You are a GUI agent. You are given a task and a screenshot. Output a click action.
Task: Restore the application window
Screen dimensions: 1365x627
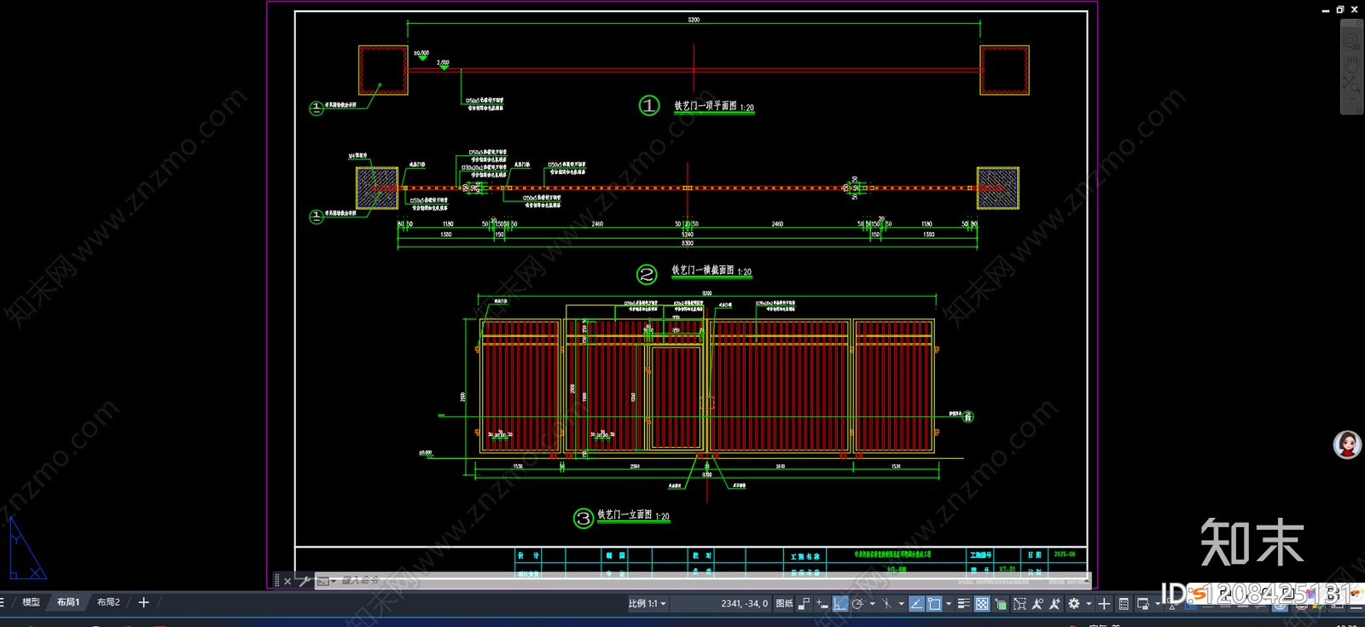tap(1340, 9)
